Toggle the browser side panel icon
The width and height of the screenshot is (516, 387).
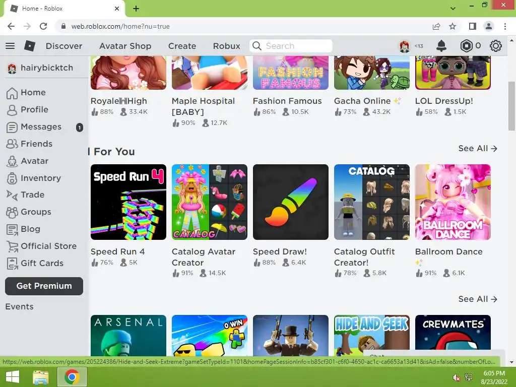pyautogui.click(x=473, y=26)
